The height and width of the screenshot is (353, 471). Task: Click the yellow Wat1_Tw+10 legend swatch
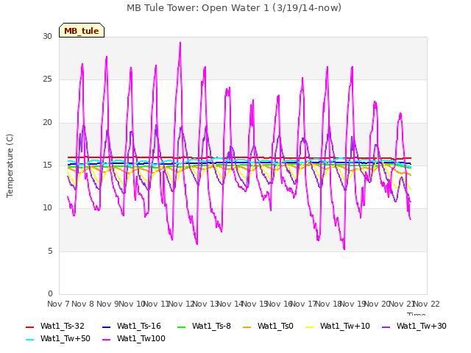click(309, 327)
